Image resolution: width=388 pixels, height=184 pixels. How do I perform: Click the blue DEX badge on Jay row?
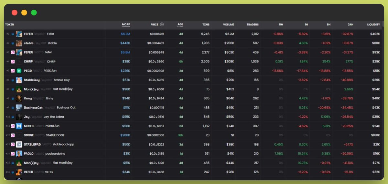tap(13, 117)
